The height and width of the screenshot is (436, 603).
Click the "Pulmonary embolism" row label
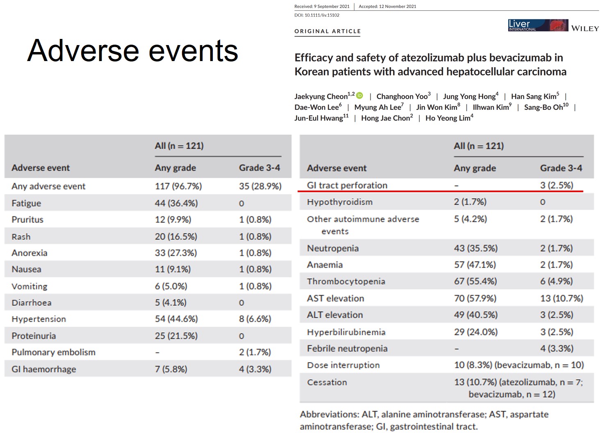[53, 352]
